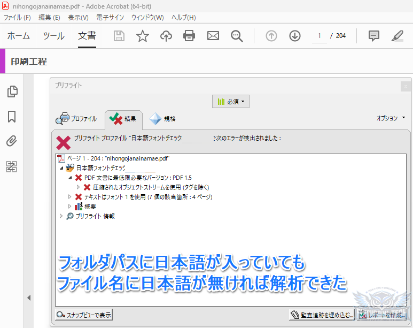413x328 pixels.
Task: Select the テキストはフォント 1 を使用 row text
Action: point(148,197)
